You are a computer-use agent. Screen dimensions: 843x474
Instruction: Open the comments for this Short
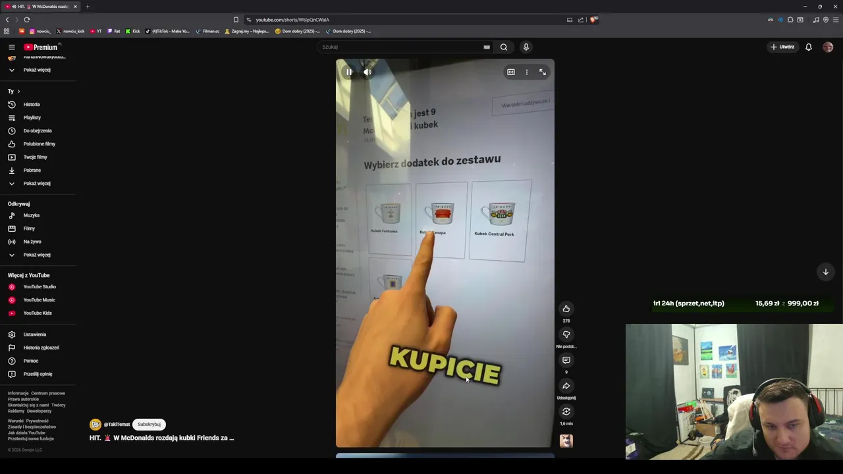[566, 360]
